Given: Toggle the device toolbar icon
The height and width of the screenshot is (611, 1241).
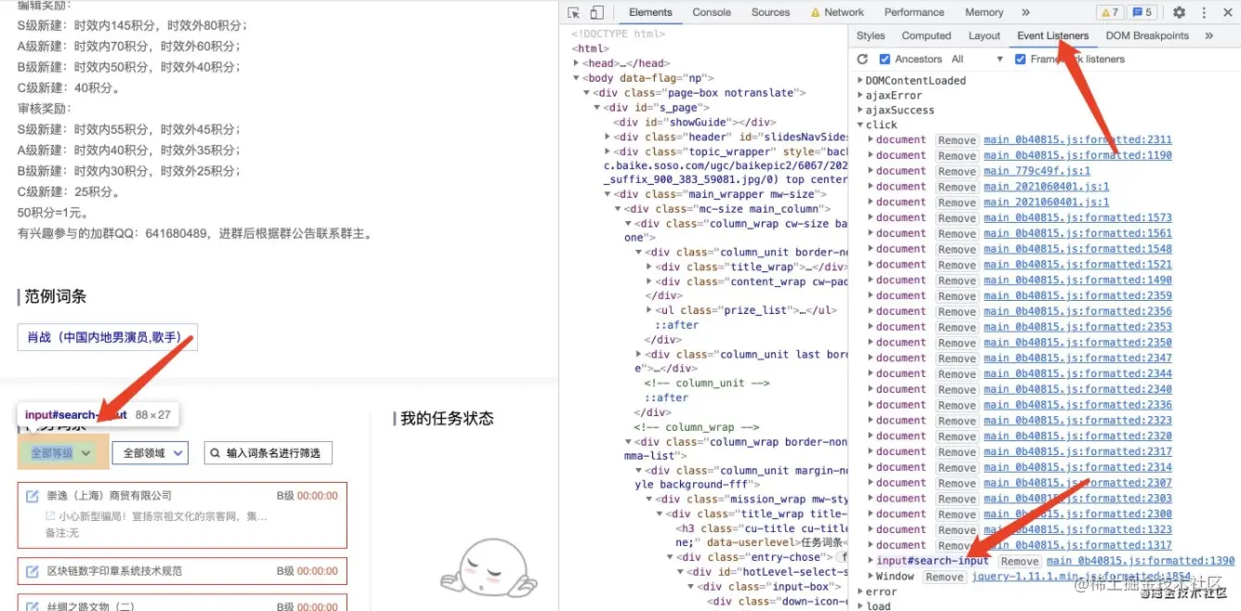Looking at the screenshot, I should coord(596,12).
